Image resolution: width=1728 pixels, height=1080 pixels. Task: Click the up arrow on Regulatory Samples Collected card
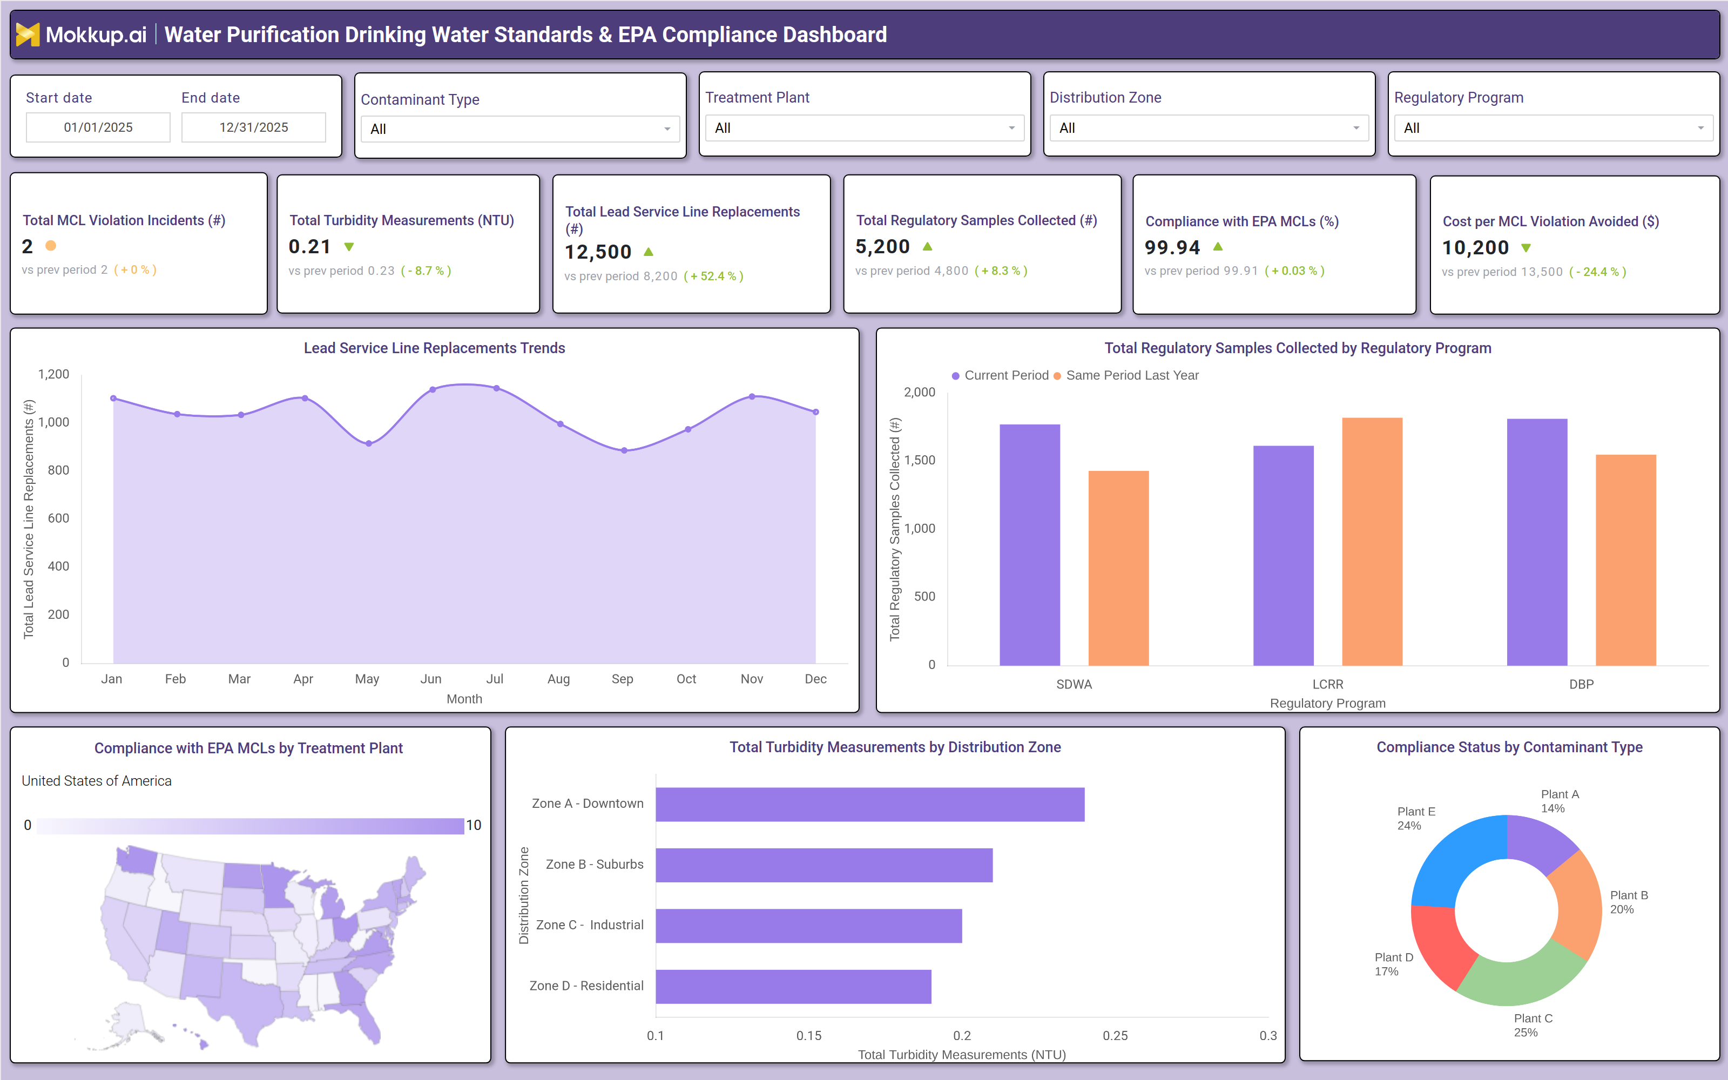928,246
